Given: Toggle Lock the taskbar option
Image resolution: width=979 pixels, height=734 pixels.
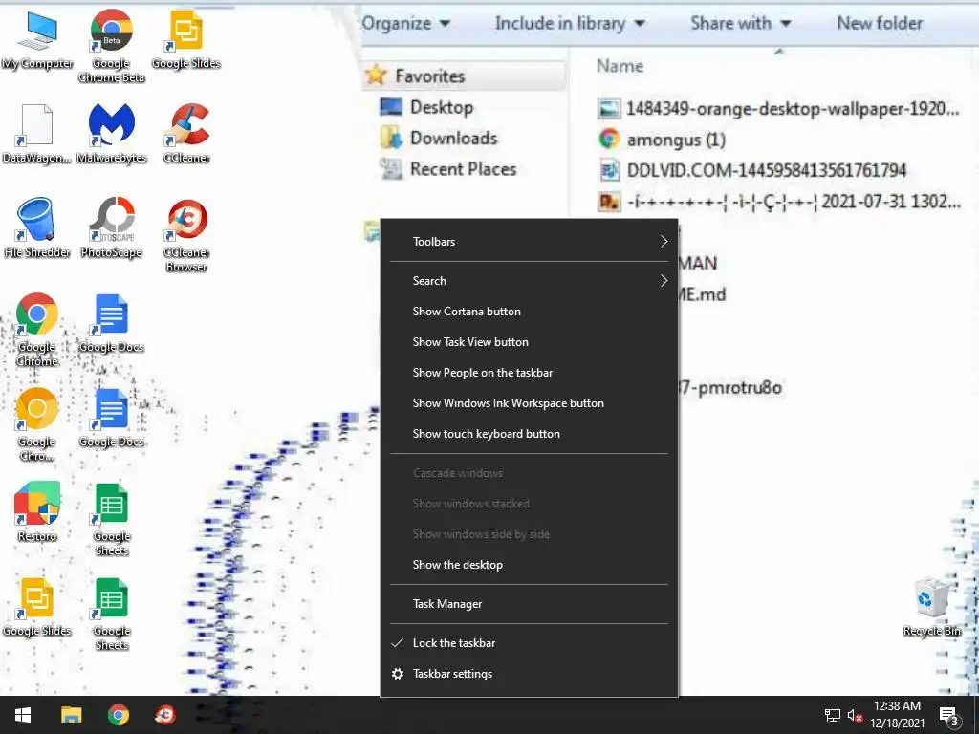Looking at the screenshot, I should [529, 643].
